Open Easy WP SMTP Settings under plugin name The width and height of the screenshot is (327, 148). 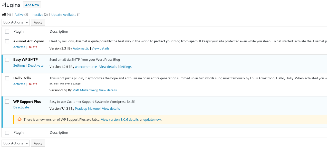[x=19, y=66]
